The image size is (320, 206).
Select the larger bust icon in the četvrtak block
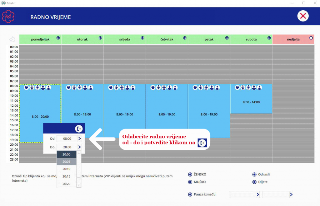pos(170,87)
